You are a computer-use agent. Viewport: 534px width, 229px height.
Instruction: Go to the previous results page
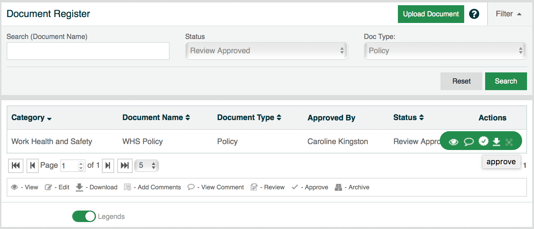tap(32, 166)
